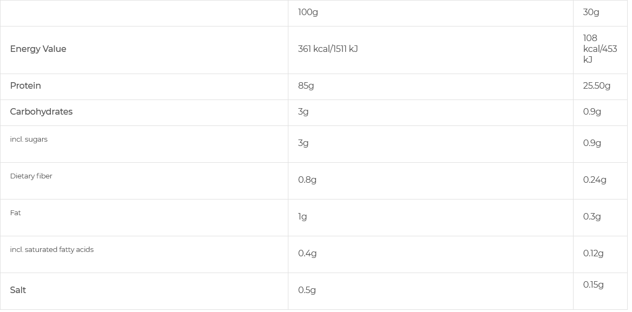Screen dimensions: 632x312
Task: Click the 0.24g dietary fiber value
Action: (x=595, y=180)
